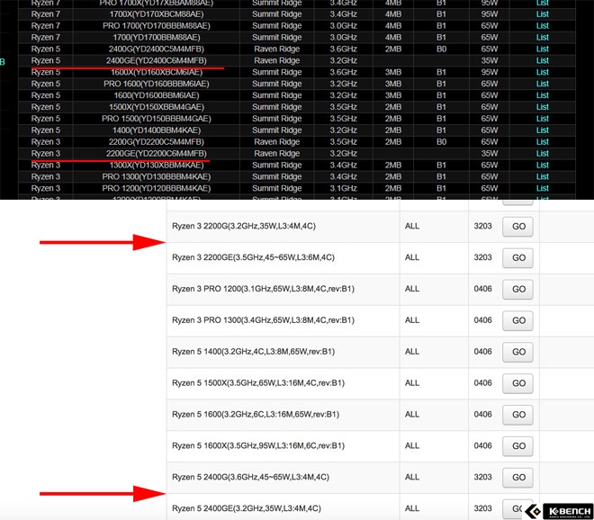Open List link for Ryzen 5 2400G row

(542, 49)
